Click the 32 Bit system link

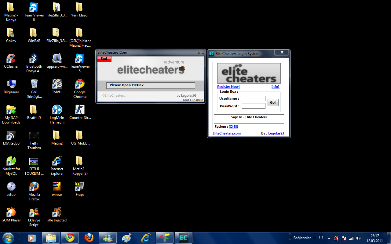233,127
